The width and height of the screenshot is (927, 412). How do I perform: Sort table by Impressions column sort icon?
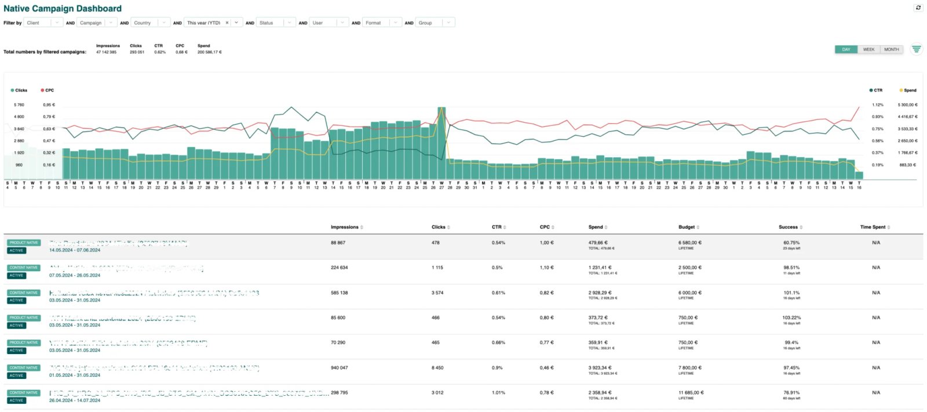(362, 227)
